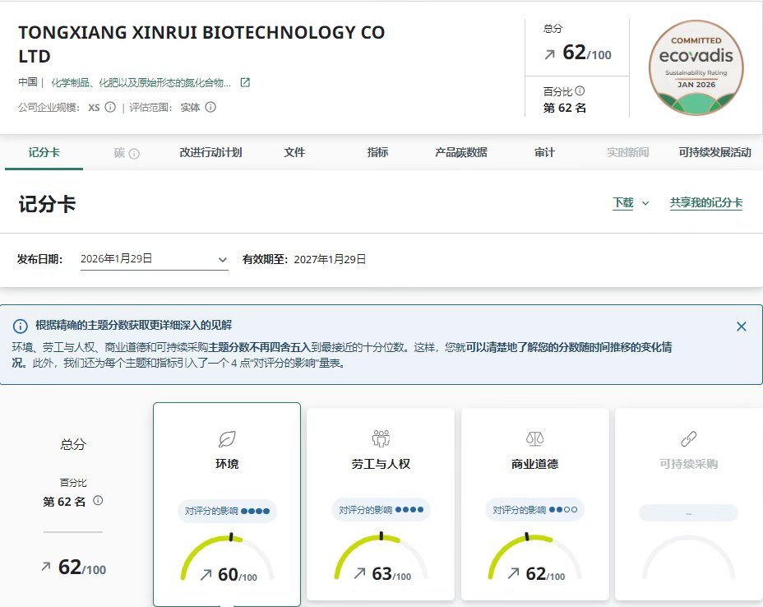Click the percentile info icon beside 第 62 名 in the scorecard
The image size is (763, 607).
(98, 500)
